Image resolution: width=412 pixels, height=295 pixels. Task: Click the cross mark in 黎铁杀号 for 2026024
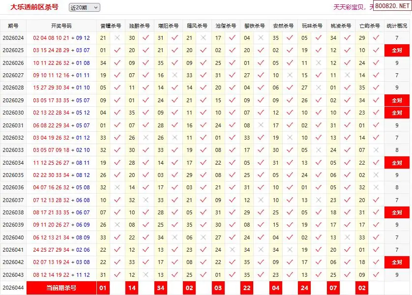[x=261, y=38]
